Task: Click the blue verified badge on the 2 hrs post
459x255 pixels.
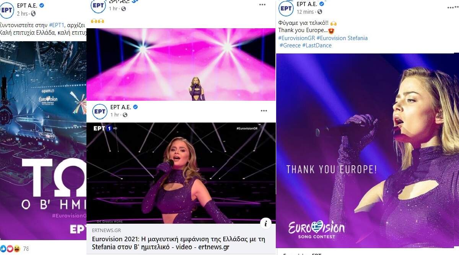Action: click(42, 5)
